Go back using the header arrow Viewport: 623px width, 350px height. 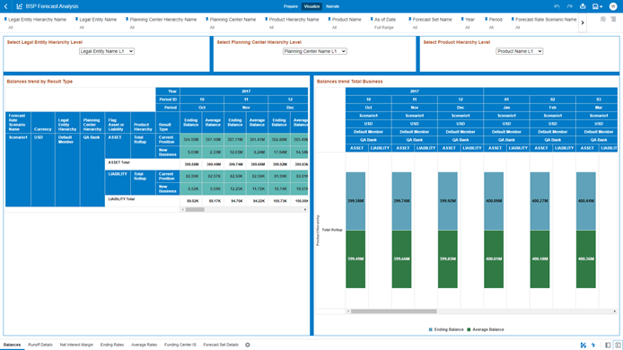(6, 6)
